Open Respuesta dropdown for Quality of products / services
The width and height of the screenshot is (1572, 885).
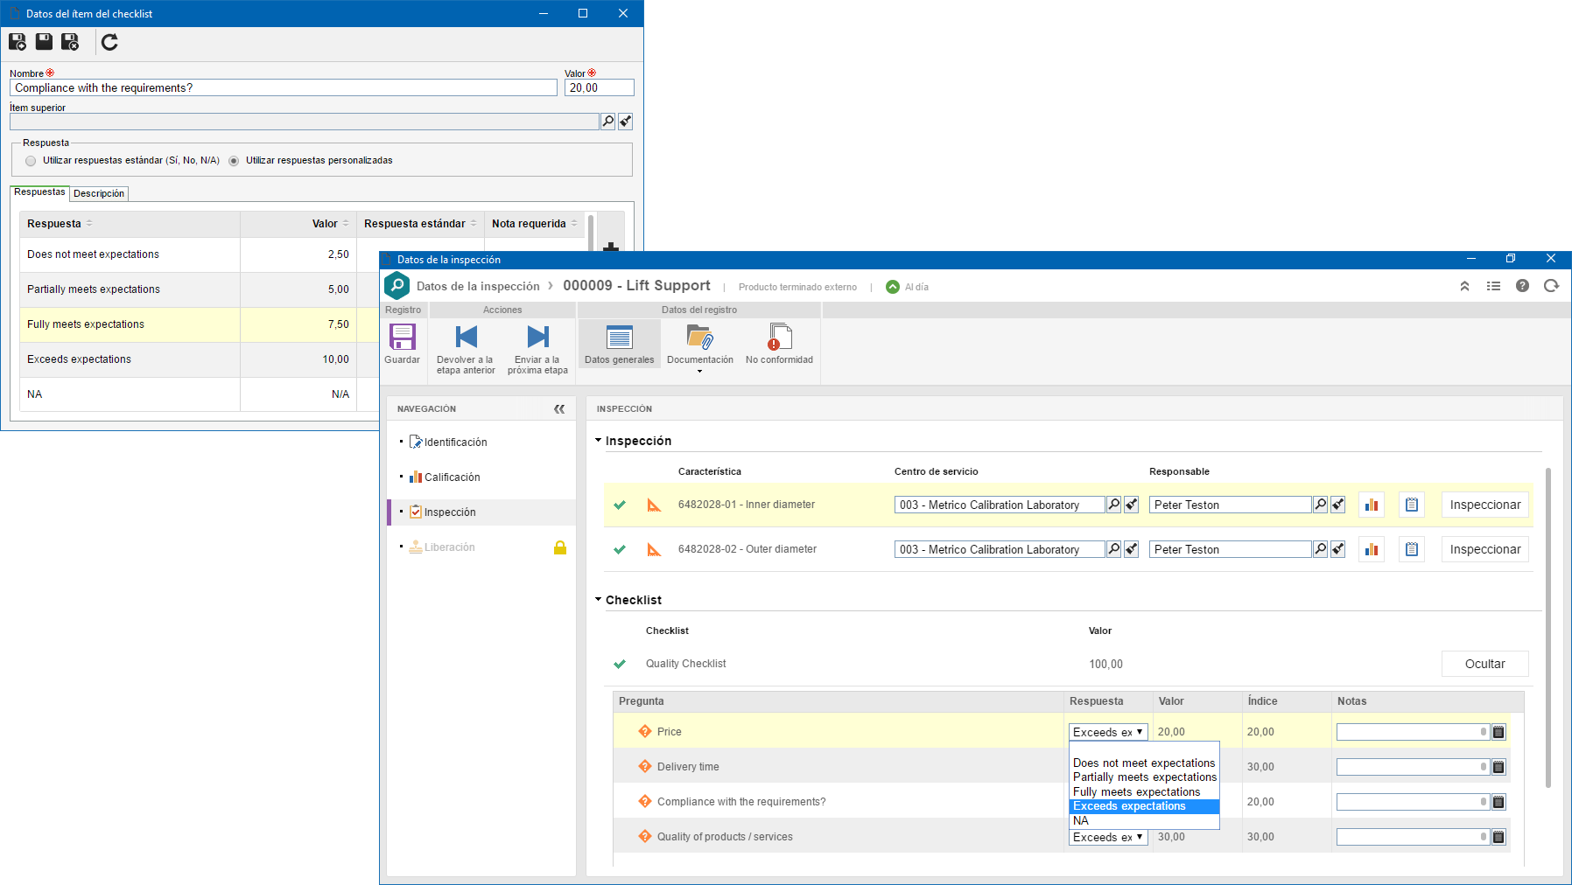click(1108, 837)
